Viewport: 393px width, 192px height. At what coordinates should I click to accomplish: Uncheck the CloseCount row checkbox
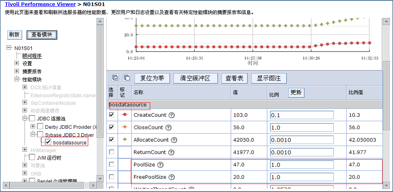[x=112, y=127]
